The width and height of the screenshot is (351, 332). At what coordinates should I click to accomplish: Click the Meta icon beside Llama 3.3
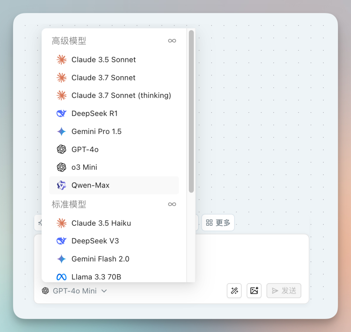[61, 277]
